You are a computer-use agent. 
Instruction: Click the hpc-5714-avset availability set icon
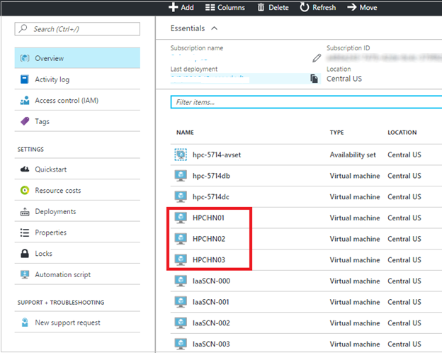pyautogui.click(x=181, y=155)
